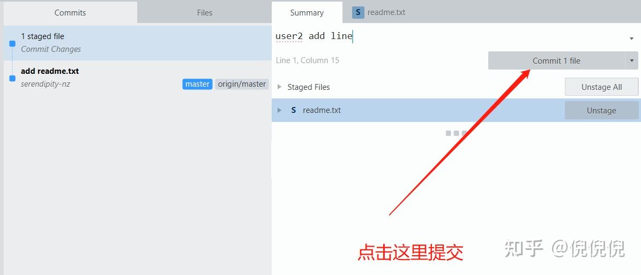Click the Unstage All button

pos(601,87)
